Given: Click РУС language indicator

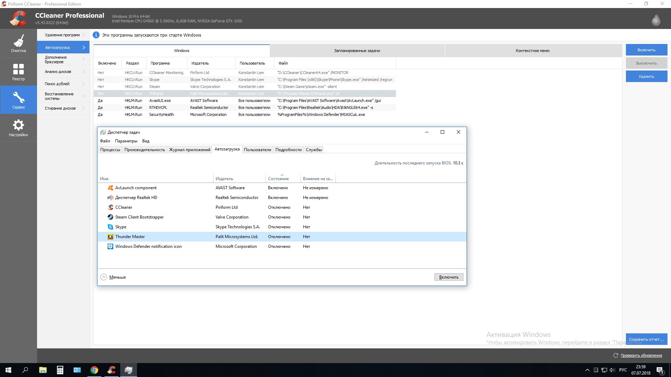Looking at the screenshot, I should click(623, 370).
